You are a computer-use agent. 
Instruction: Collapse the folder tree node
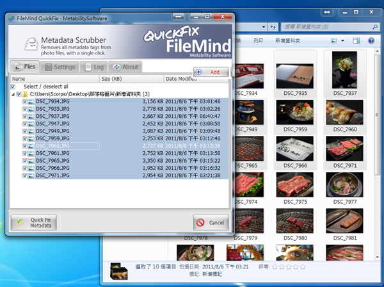pos(13,94)
